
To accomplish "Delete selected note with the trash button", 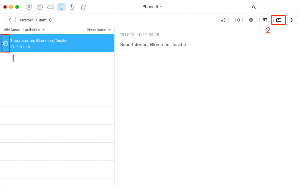I will tap(265, 20).
